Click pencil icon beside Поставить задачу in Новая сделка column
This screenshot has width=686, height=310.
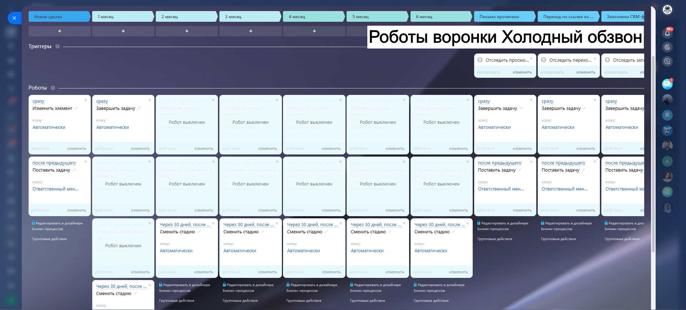74,170
